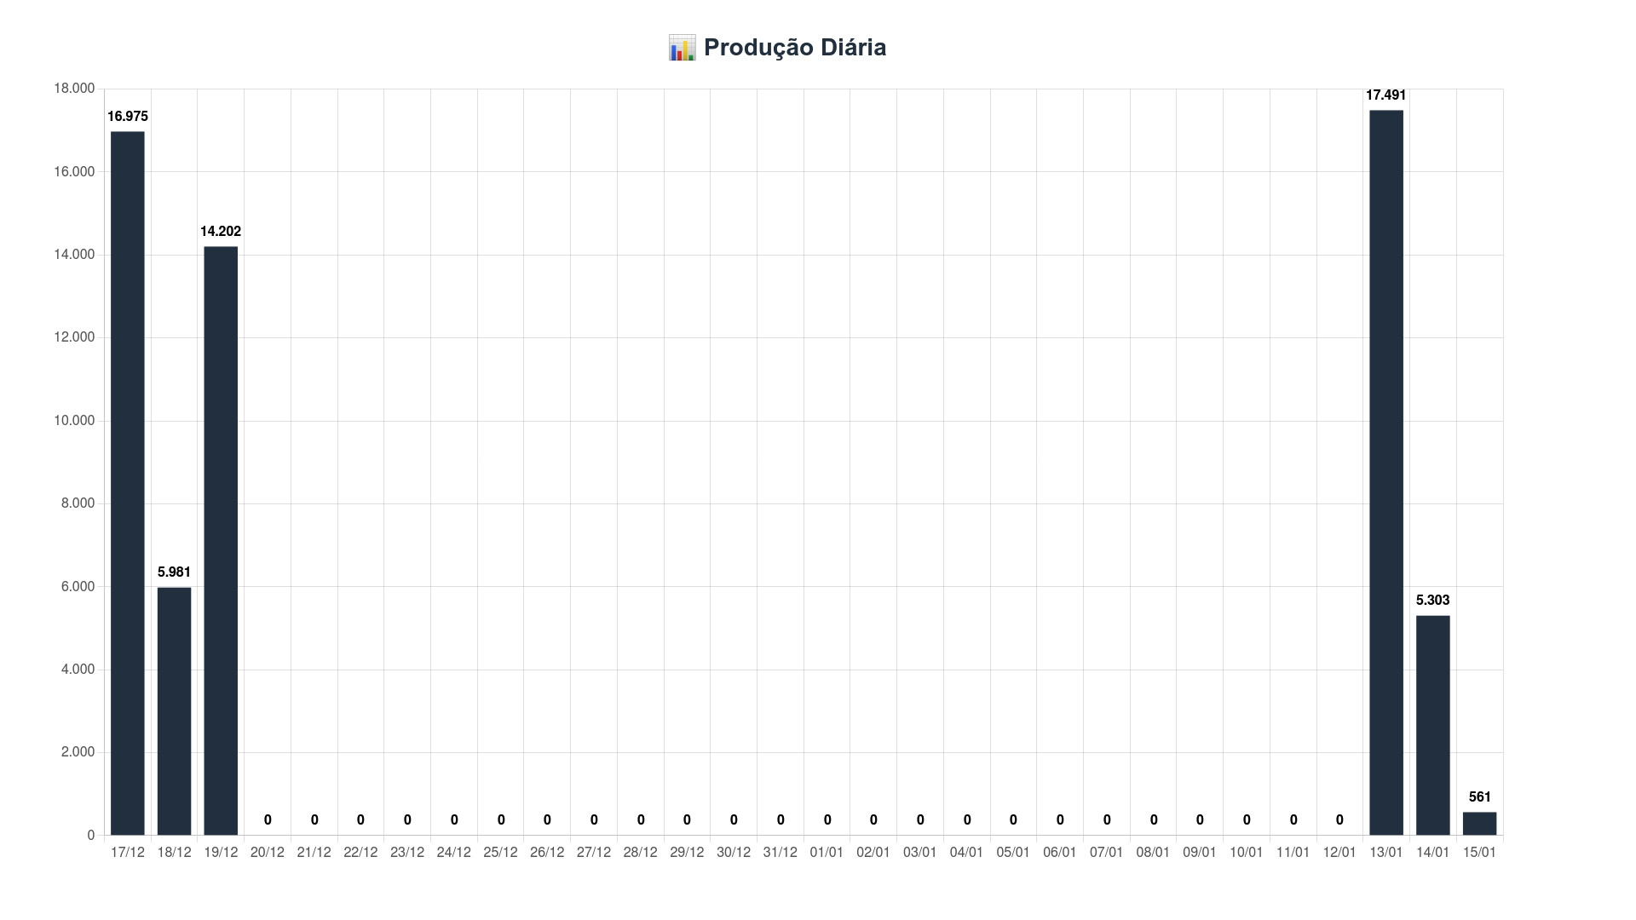The width and height of the screenshot is (1636, 920).
Task: Click the Produção Diária chart title
Action: [x=795, y=48]
